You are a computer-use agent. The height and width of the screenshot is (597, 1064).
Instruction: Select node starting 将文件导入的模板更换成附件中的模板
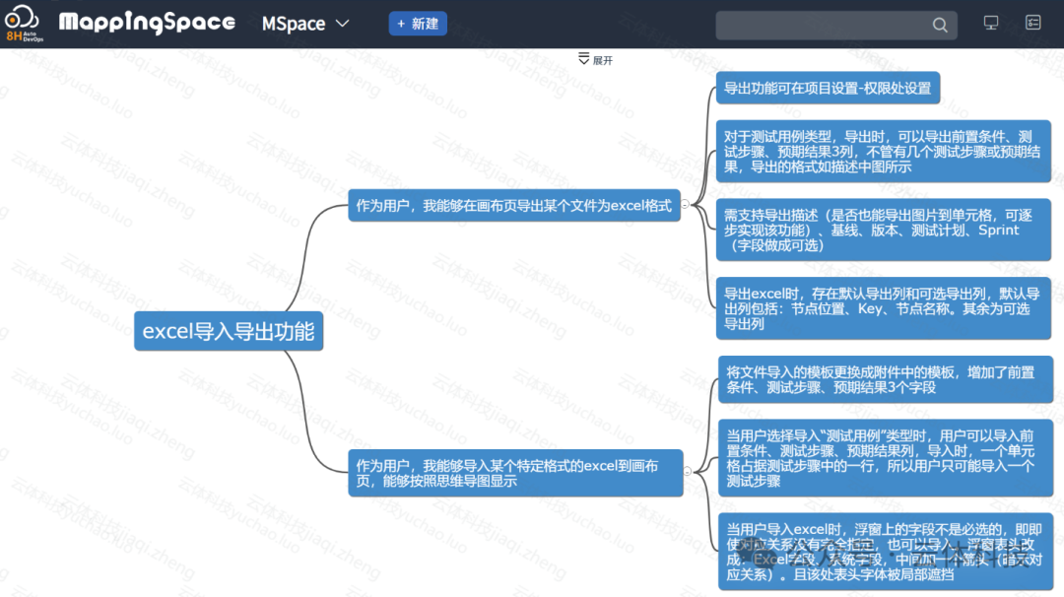click(886, 379)
